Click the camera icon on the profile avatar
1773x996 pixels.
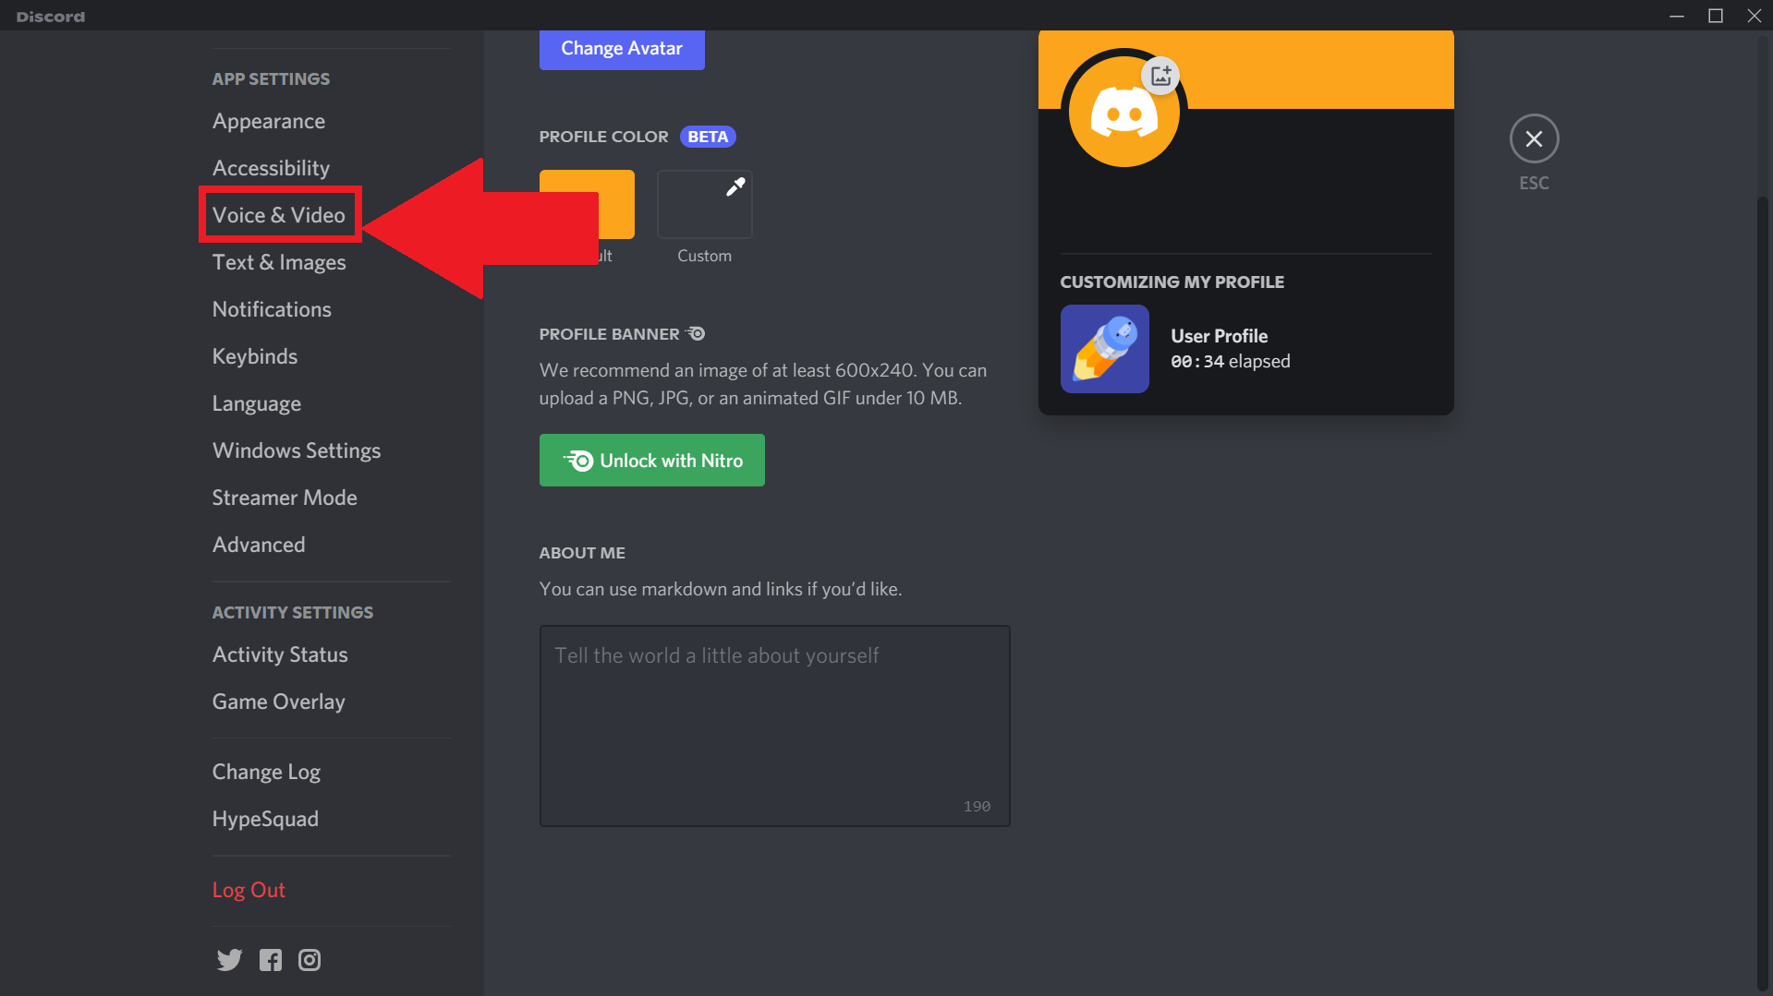(1160, 77)
